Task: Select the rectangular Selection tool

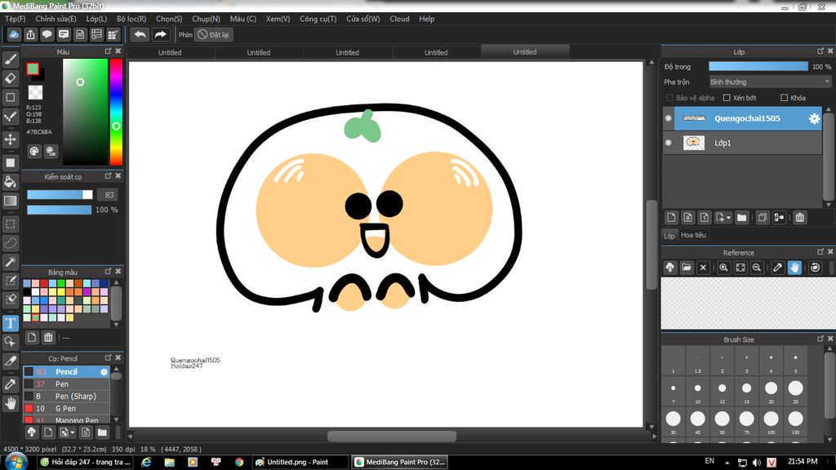Action: (10, 224)
